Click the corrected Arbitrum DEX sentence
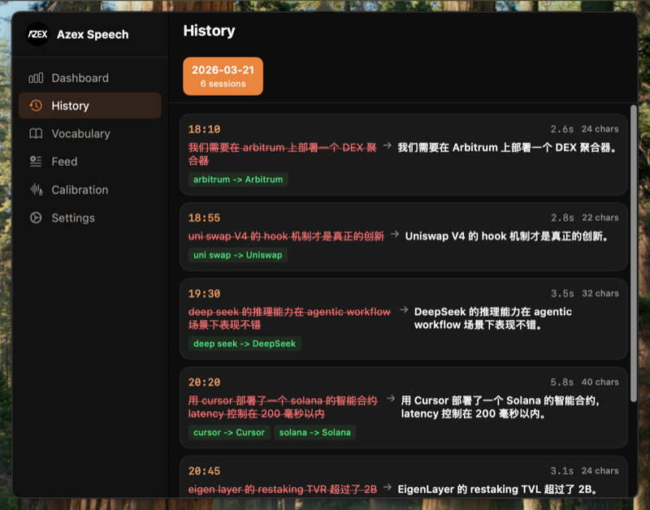650x510 pixels. (x=508, y=148)
